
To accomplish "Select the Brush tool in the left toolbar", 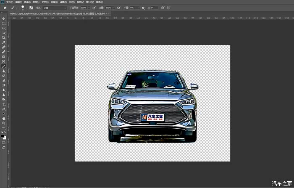I will pyautogui.click(x=4, y=66).
